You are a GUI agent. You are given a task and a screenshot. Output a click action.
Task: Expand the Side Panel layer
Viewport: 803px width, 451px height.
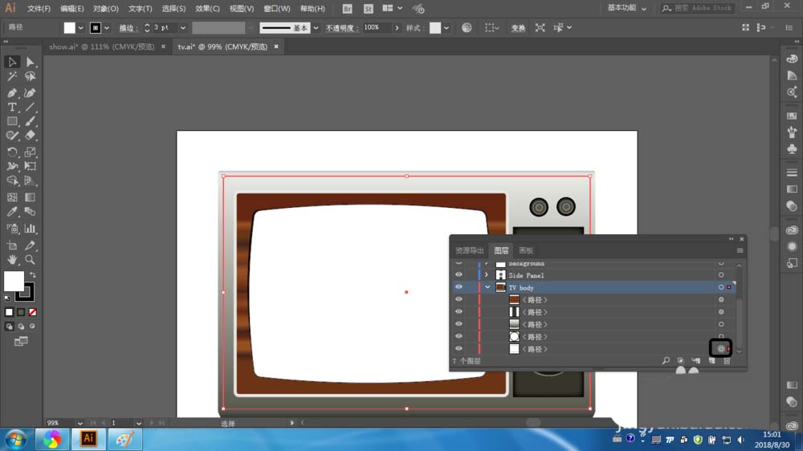tap(487, 275)
